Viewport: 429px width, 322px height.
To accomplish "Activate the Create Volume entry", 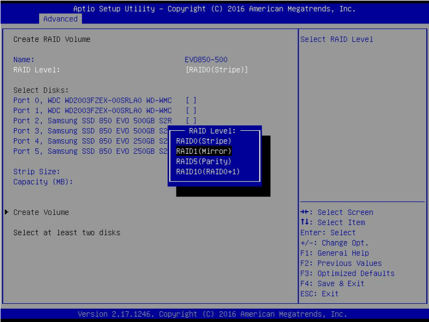I will tap(41, 212).
